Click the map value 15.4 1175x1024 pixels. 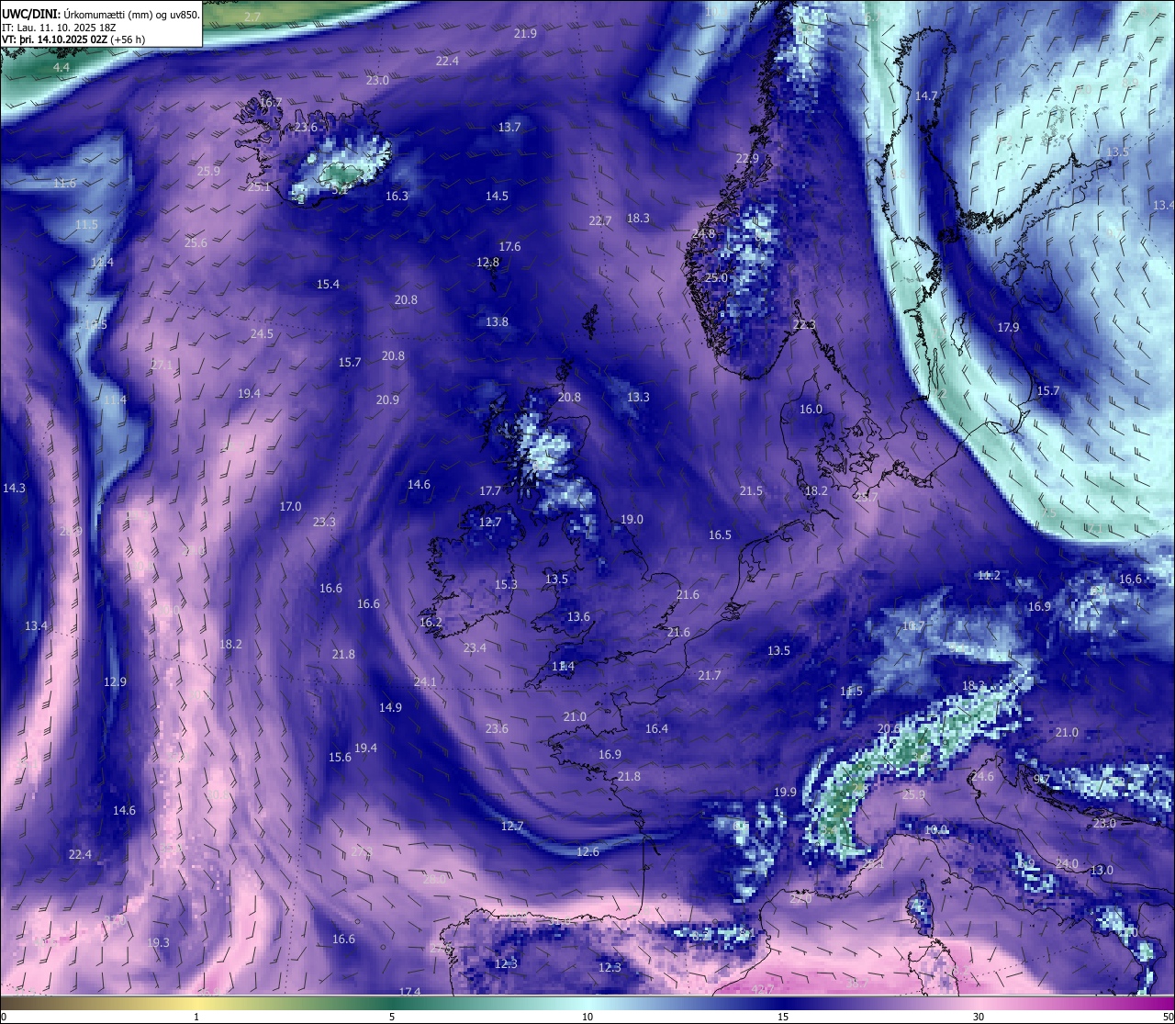[328, 285]
